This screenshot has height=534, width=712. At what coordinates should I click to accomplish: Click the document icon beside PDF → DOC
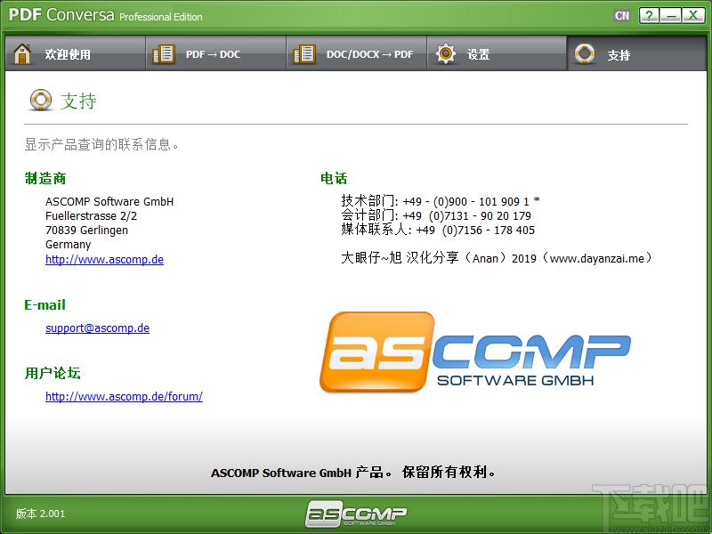tap(164, 54)
